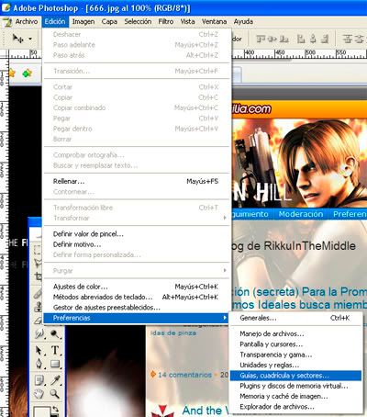Click the distribute top edges icon
The height and width of the screenshot is (417, 367).
pyautogui.click(x=348, y=39)
